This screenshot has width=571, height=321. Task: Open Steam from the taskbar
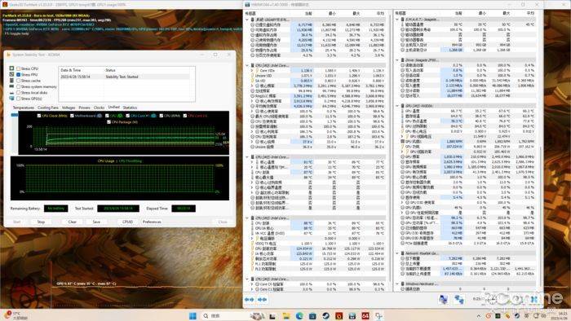[325, 315]
